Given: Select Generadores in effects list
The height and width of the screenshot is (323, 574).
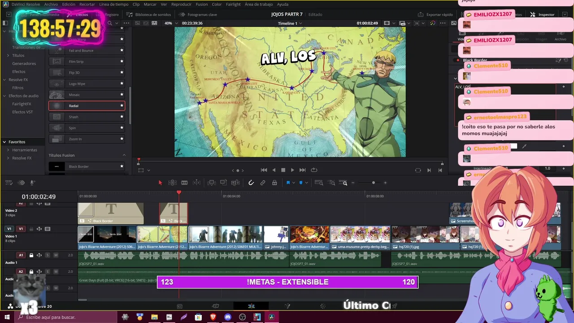Looking at the screenshot, I should [x=24, y=63].
